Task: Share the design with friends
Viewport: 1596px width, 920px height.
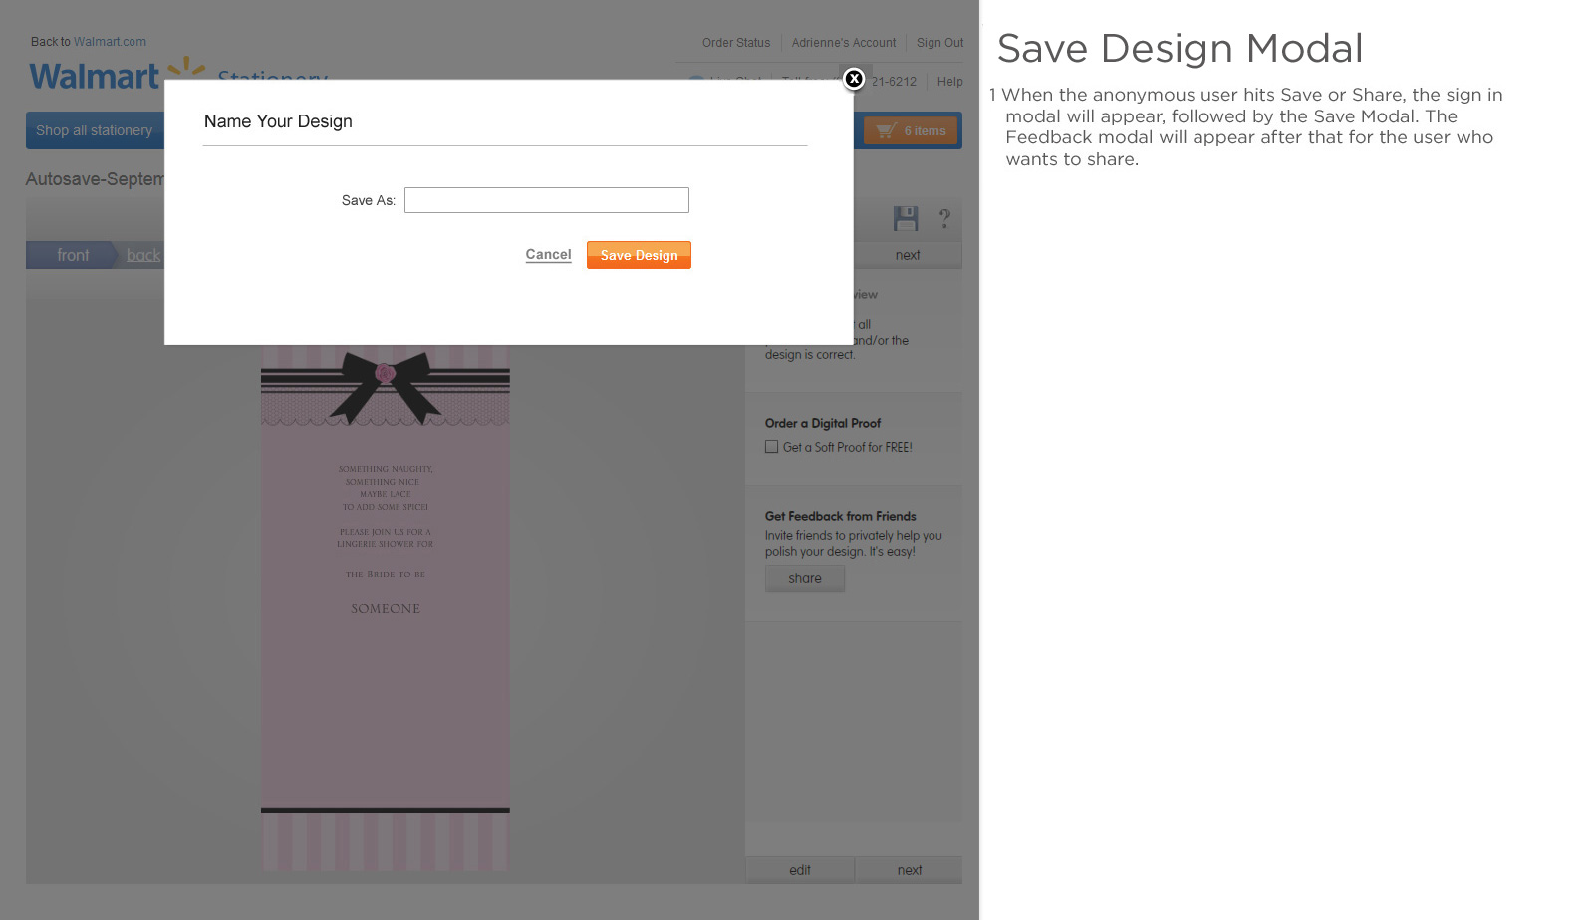Action: (804, 577)
